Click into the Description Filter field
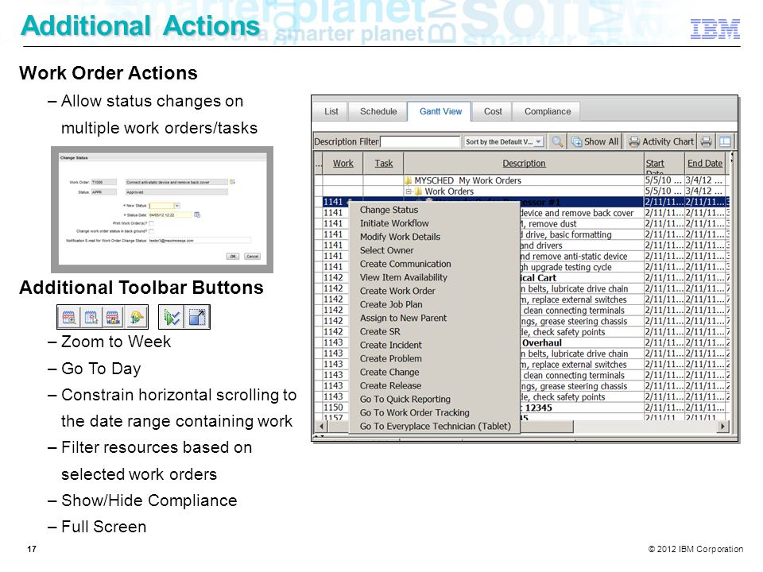 [420, 141]
